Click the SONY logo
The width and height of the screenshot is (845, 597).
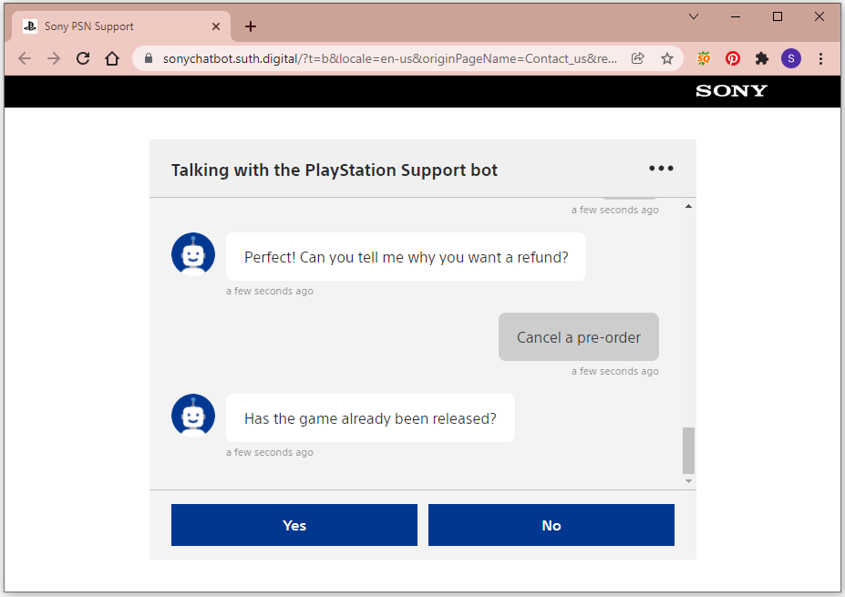click(731, 90)
